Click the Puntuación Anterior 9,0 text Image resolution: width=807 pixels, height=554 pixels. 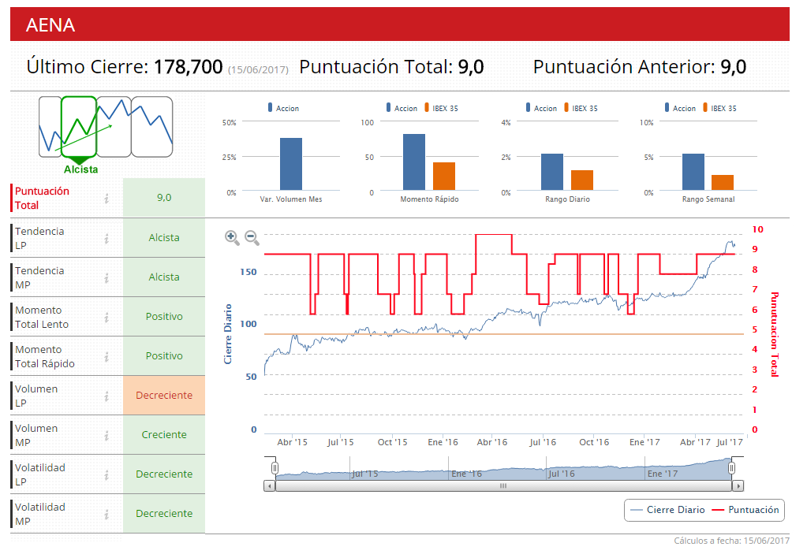[640, 67]
